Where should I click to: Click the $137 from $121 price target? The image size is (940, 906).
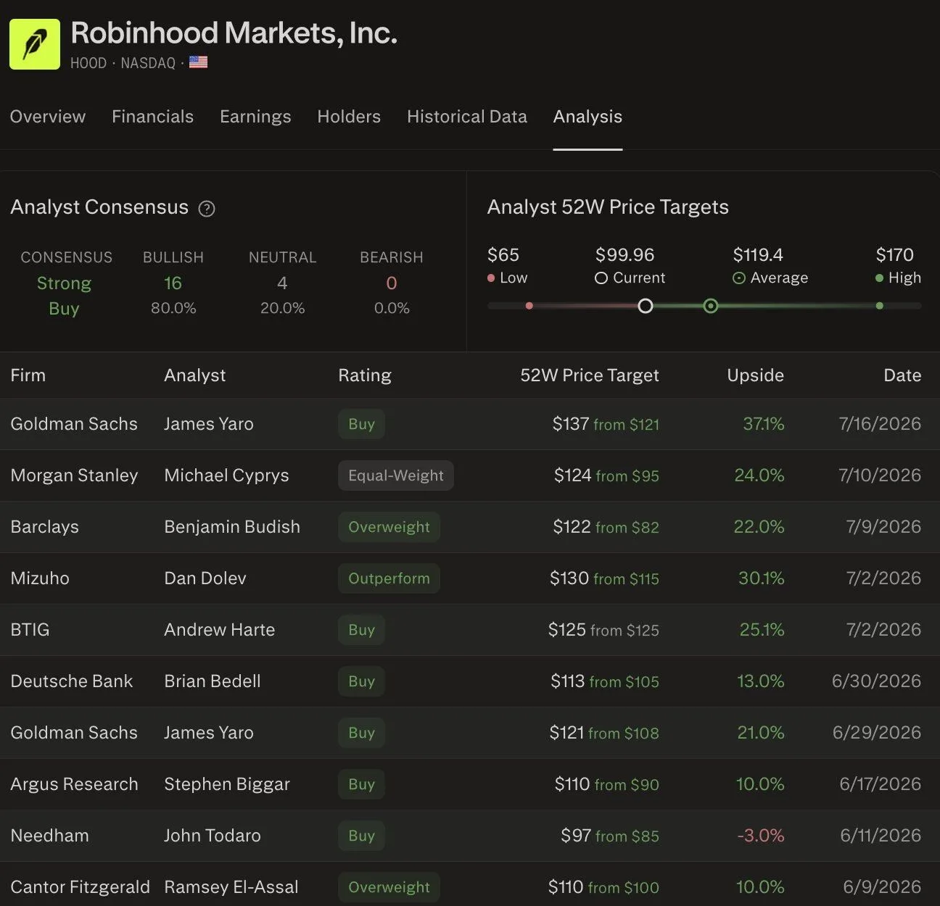[606, 424]
